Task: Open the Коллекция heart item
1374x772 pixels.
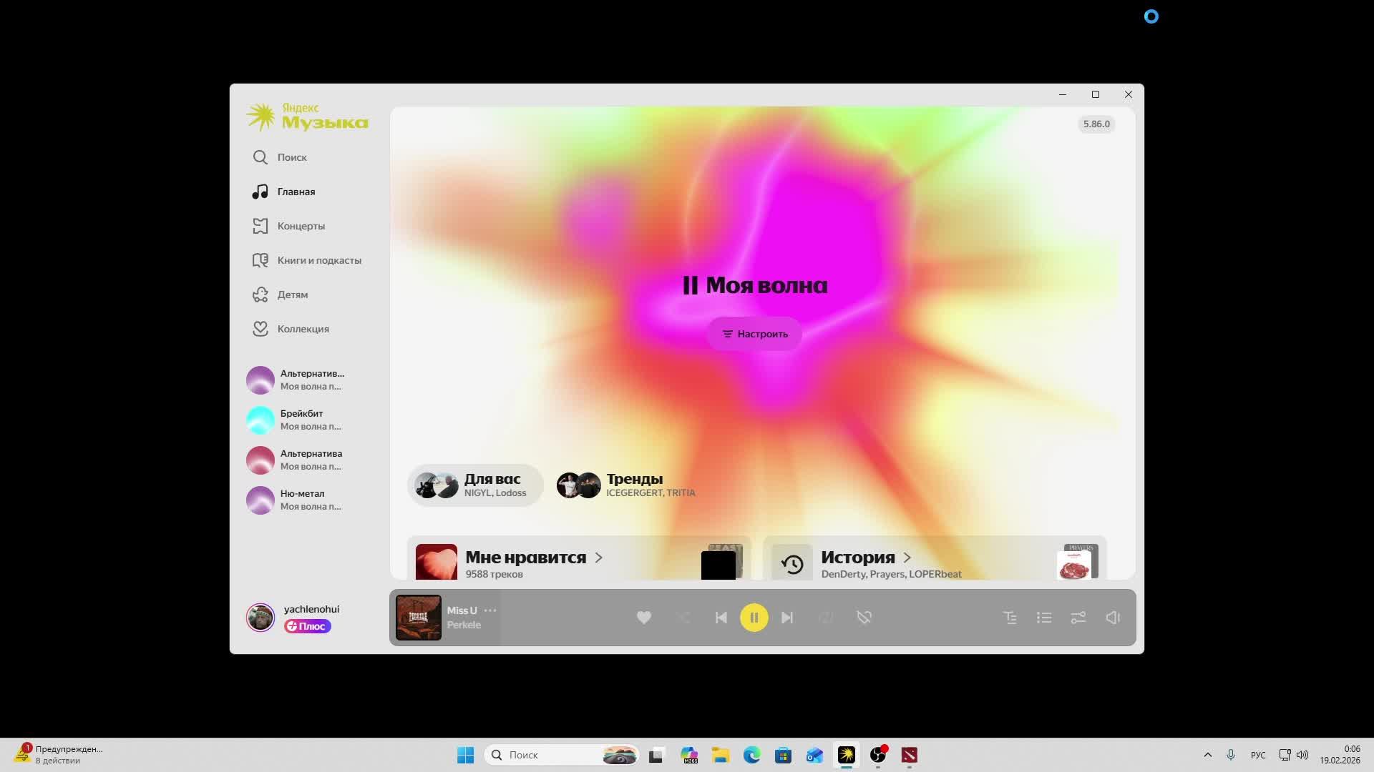Action: click(303, 329)
